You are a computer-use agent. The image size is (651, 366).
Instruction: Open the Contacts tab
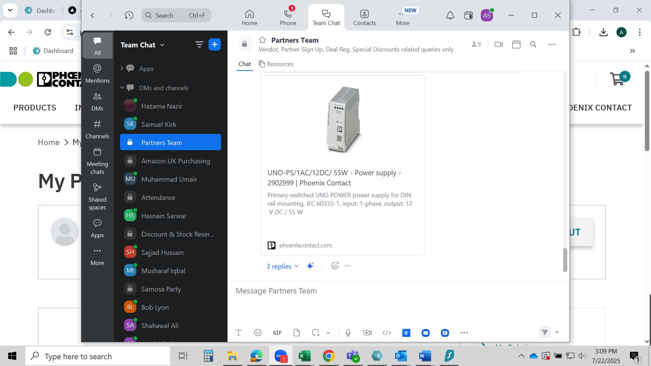364,18
